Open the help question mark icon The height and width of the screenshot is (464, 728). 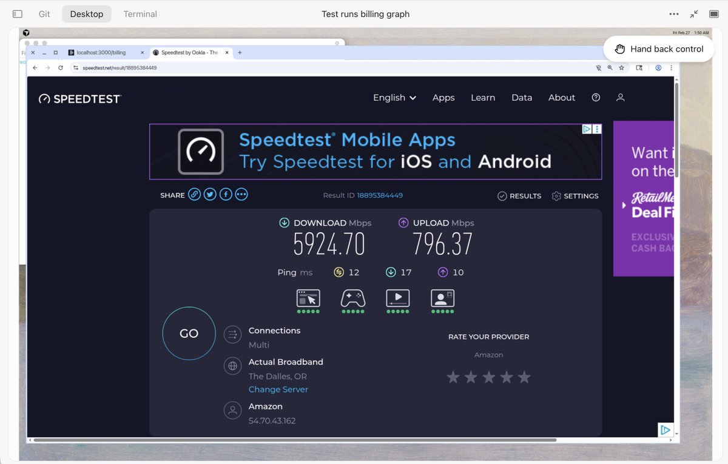pyautogui.click(x=596, y=98)
